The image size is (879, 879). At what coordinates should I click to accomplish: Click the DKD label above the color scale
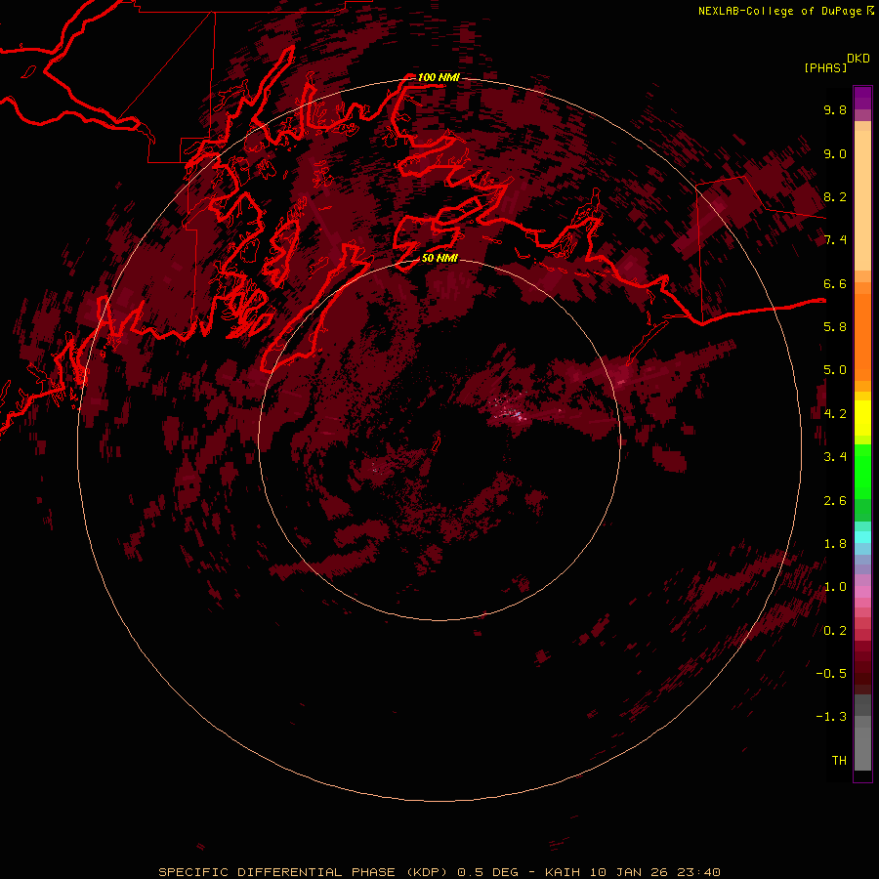[x=858, y=59]
